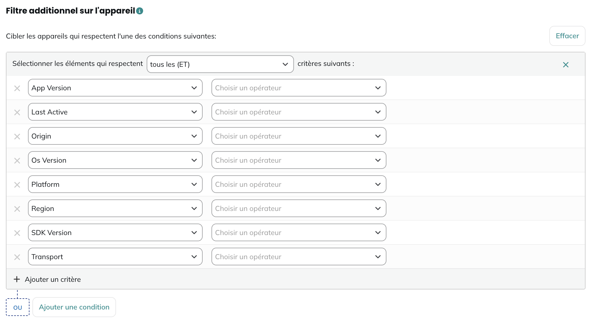The image size is (592, 323).
Task: Remove the Transport criterion row
Action: 17,257
